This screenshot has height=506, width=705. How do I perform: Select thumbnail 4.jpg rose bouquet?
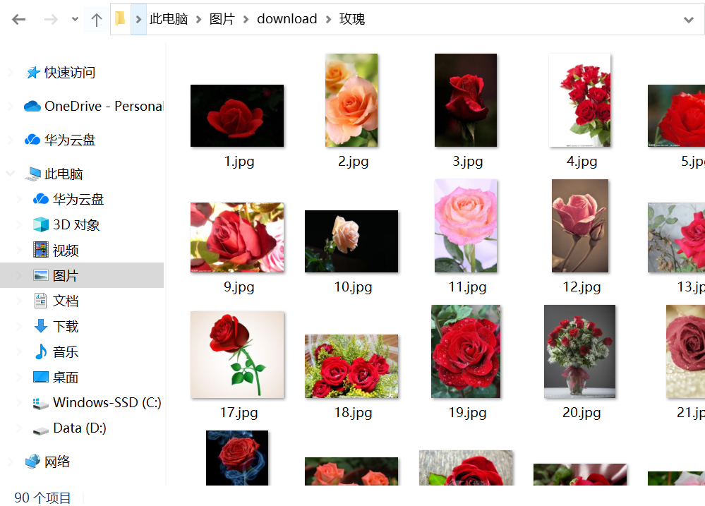pos(580,100)
